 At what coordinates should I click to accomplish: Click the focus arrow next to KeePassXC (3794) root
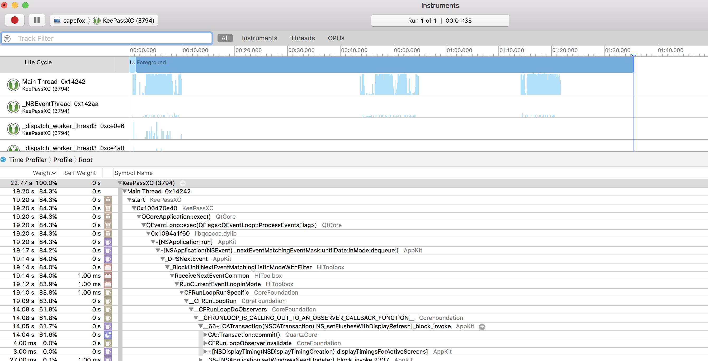click(183, 183)
